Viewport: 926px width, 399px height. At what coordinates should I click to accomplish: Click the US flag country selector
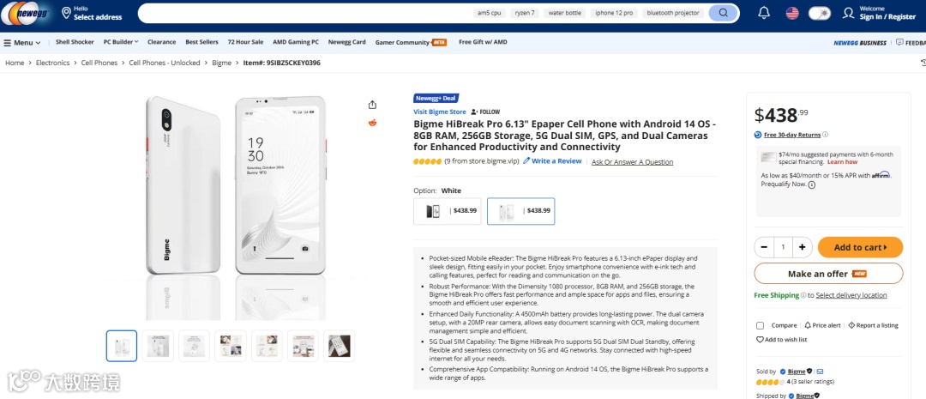792,13
